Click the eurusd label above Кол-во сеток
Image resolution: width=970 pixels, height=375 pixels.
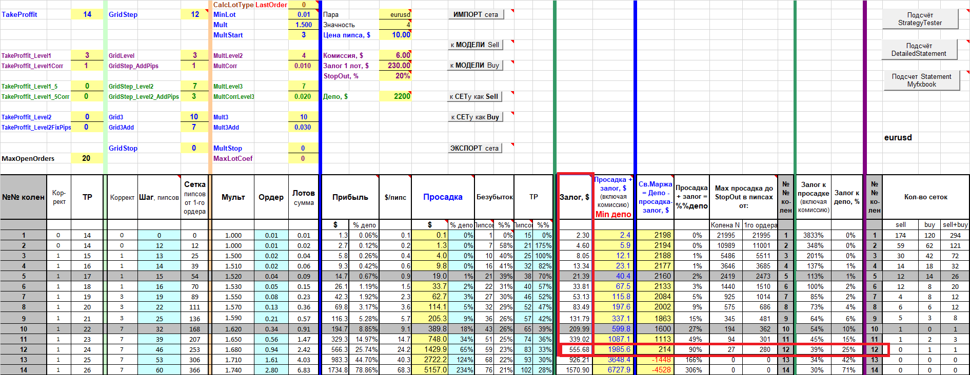click(898, 137)
